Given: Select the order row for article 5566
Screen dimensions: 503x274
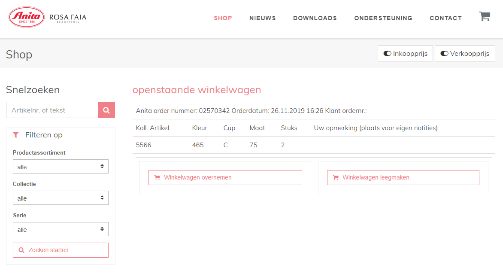Looking at the screenshot, I should (313, 145).
